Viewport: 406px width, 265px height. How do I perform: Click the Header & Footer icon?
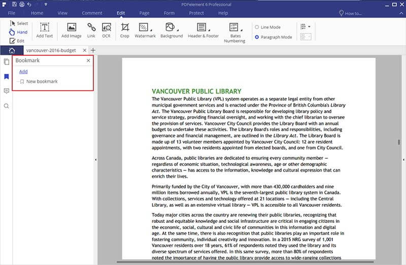point(201,27)
